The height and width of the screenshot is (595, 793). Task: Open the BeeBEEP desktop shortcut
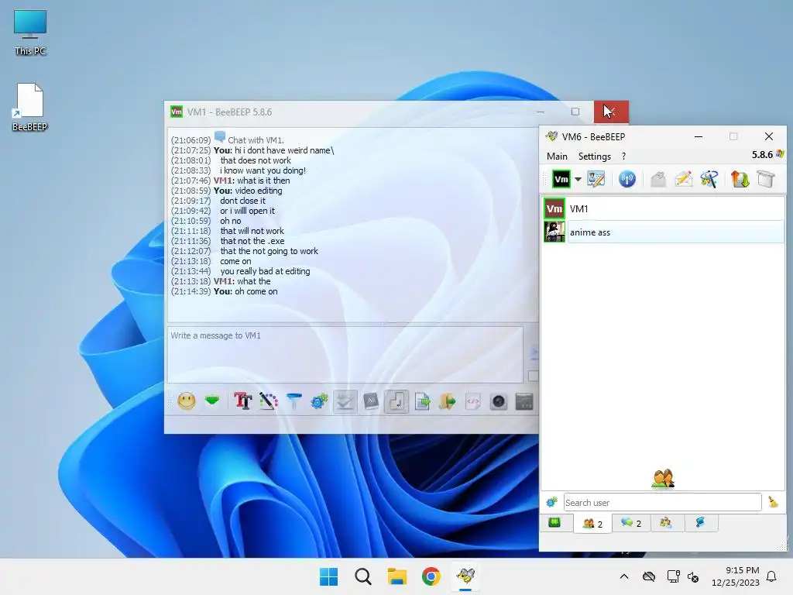click(x=30, y=107)
